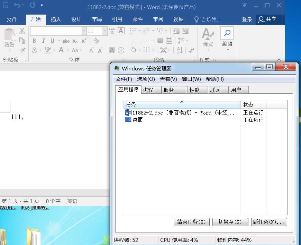The image size is (301, 245).
Task: Click Clear All Formatting icon
Action: pos(97,41)
